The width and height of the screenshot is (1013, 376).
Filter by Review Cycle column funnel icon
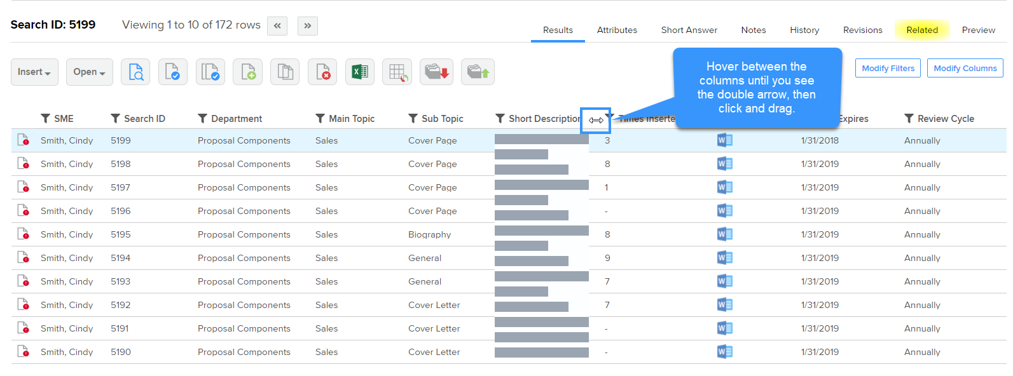tap(909, 118)
